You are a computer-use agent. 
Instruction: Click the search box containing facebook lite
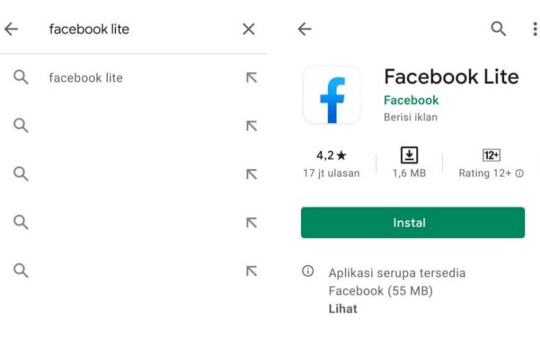point(138,29)
